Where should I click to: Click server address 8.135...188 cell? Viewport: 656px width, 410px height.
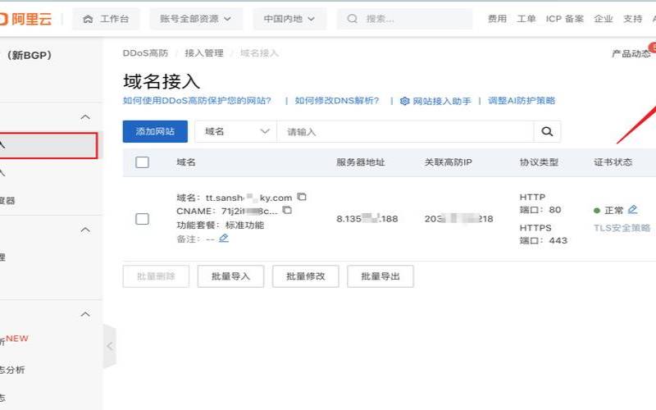367,218
